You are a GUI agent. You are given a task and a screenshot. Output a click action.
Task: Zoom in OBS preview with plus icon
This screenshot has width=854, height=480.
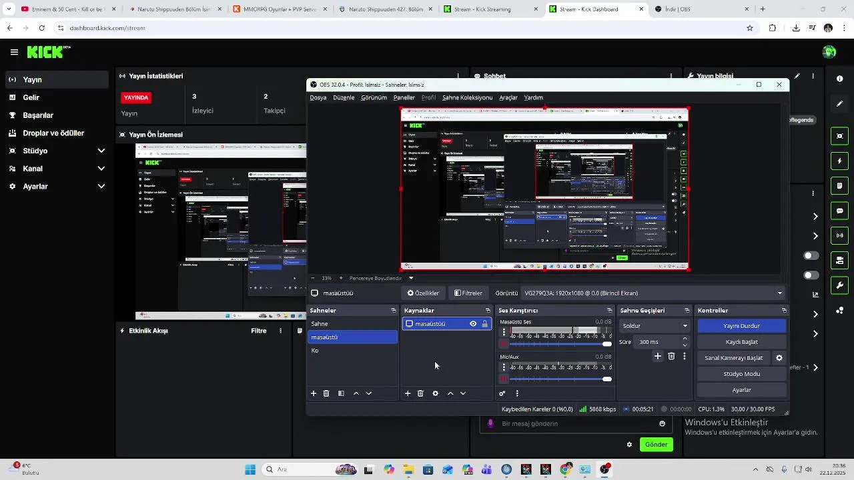pos(341,278)
